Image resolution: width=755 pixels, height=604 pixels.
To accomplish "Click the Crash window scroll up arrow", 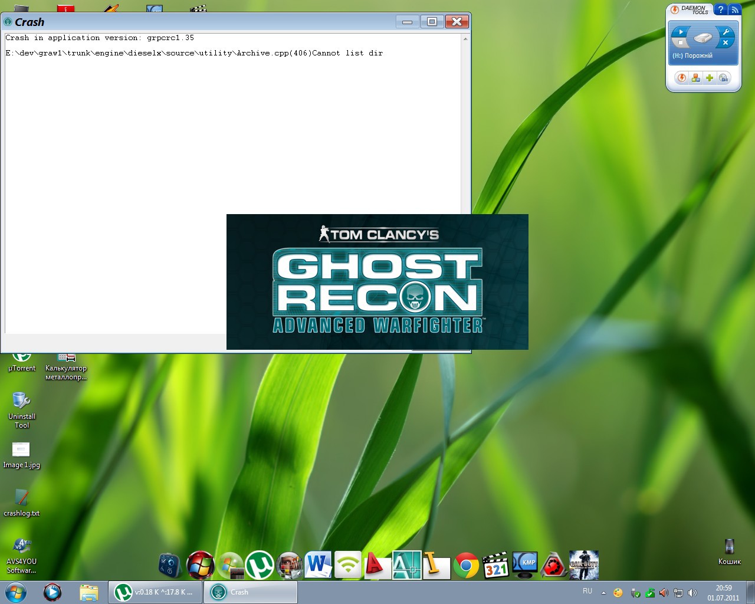I will (x=465, y=39).
